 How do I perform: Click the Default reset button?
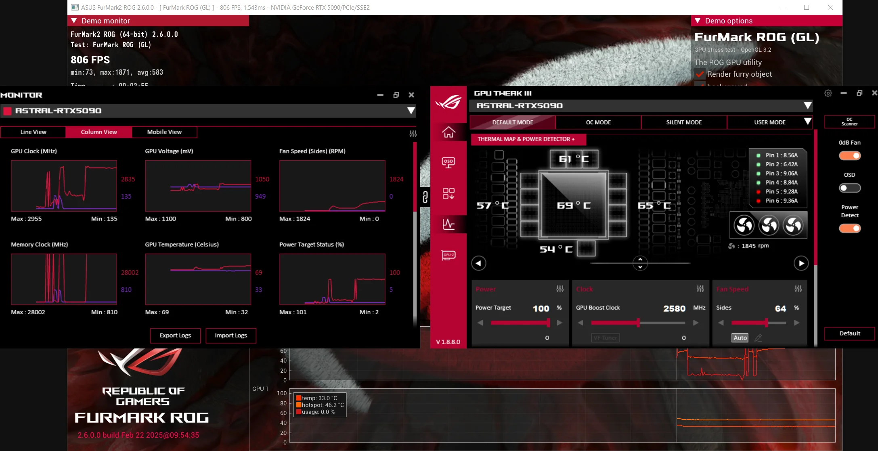849,334
